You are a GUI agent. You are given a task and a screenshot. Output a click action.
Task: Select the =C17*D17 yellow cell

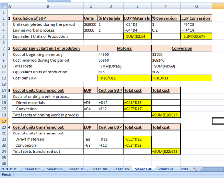[x=137, y=109]
